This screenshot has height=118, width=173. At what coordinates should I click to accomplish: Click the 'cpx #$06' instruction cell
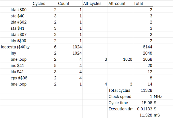16,78
